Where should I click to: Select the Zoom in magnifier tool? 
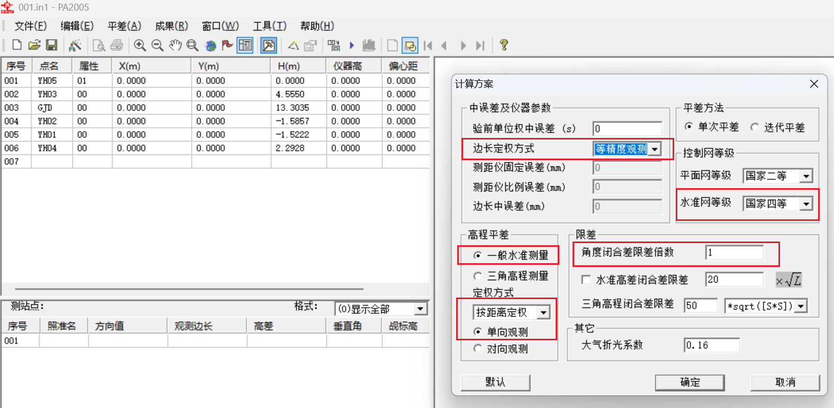coord(140,45)
